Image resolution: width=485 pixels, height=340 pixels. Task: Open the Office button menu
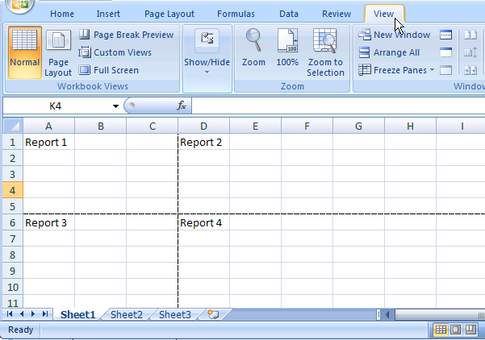[x=20, y=5]
